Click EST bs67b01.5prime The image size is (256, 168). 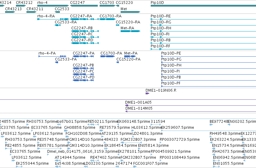click(59, 125)
